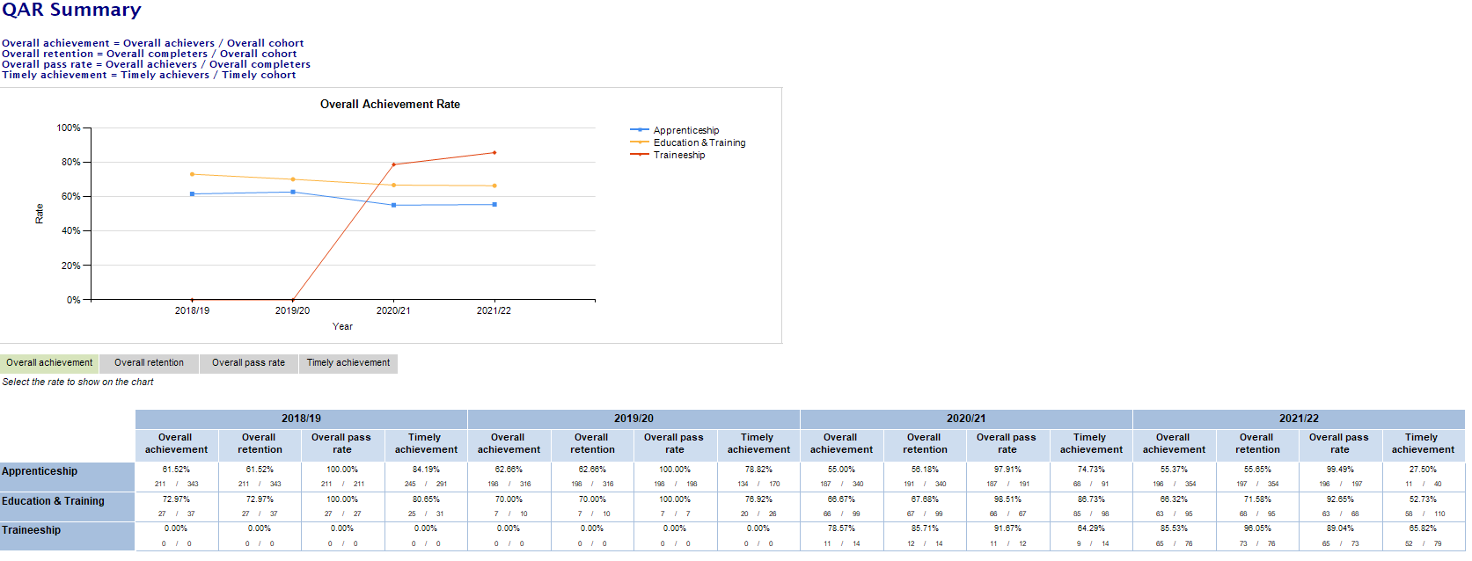Show the Timely achievement rate chart
The height and width of the screenshot is (561, 1472).
[348, 363]
